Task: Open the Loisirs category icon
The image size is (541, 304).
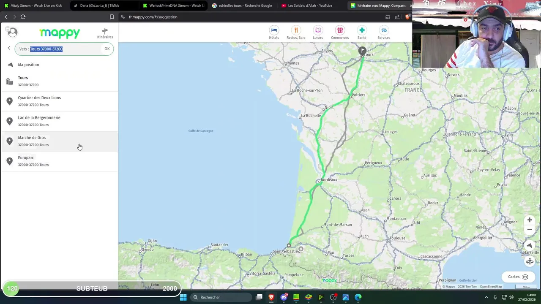Action: pyautogui.click(x=318, y=30)
